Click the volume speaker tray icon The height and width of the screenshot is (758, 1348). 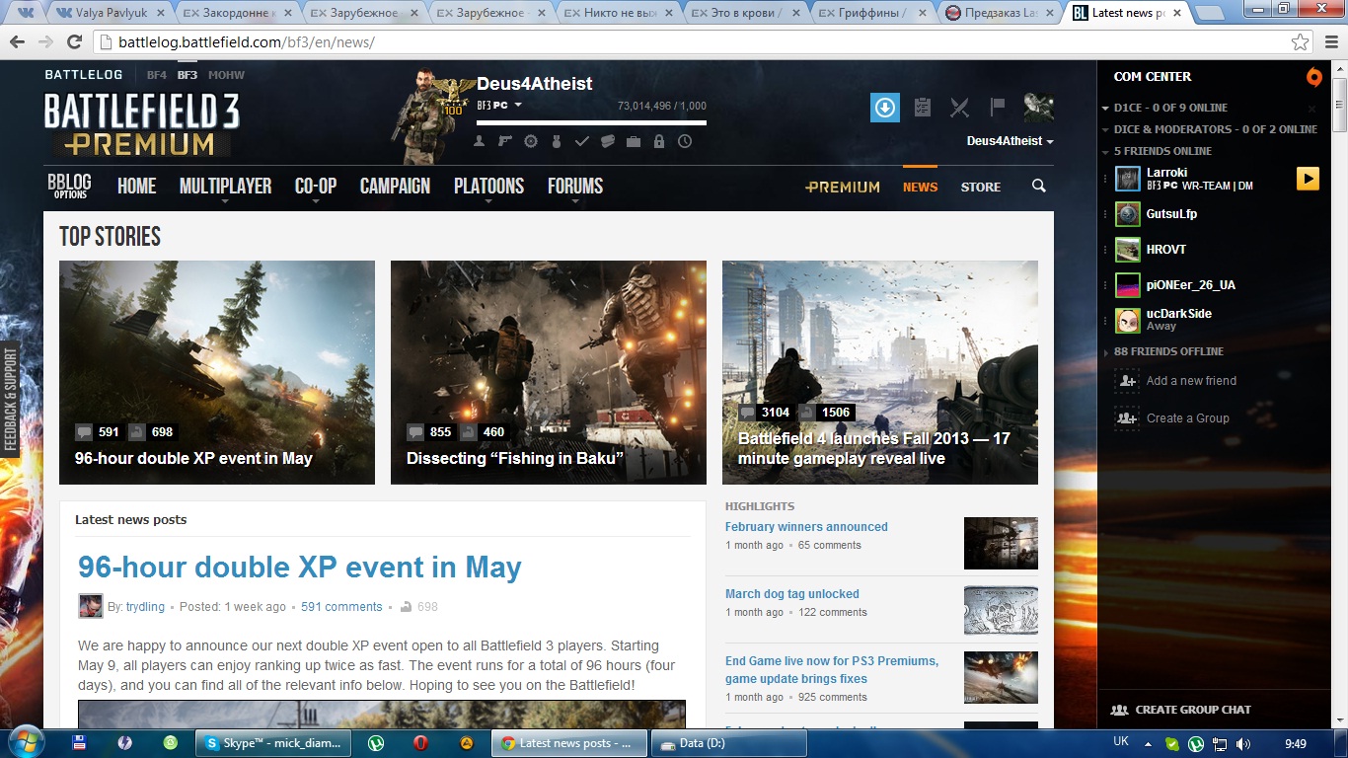pyautogui.click(x=1242, y=744)
